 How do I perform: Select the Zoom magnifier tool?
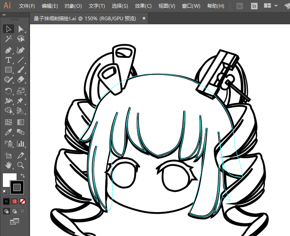coord(21,165)
